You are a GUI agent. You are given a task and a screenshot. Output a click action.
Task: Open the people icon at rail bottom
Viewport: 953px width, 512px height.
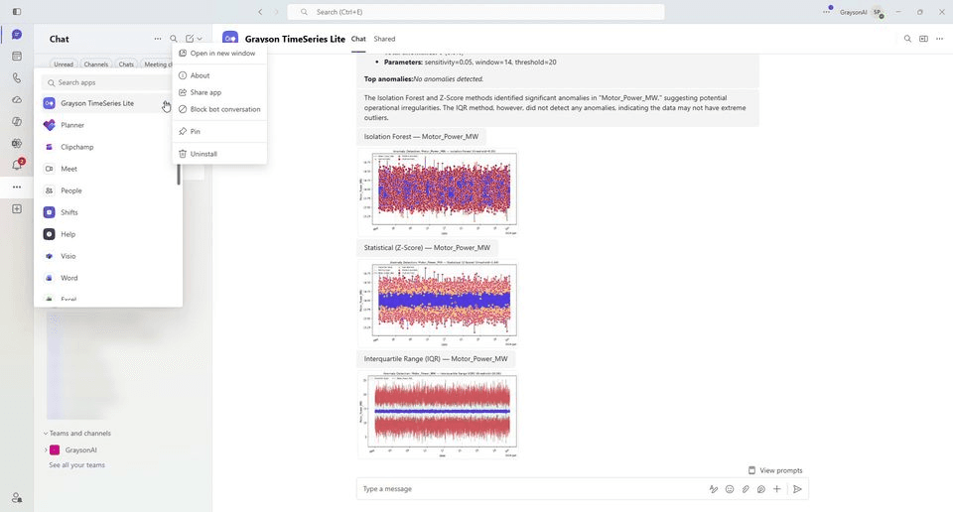pos(17,497)
